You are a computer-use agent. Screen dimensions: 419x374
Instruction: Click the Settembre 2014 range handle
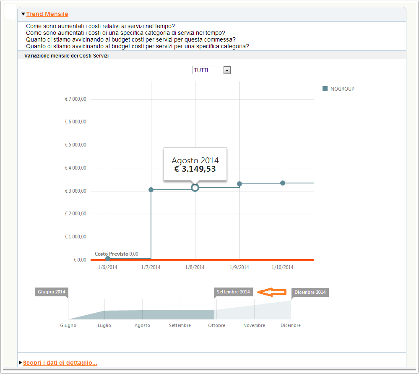(x=233, y=292)
